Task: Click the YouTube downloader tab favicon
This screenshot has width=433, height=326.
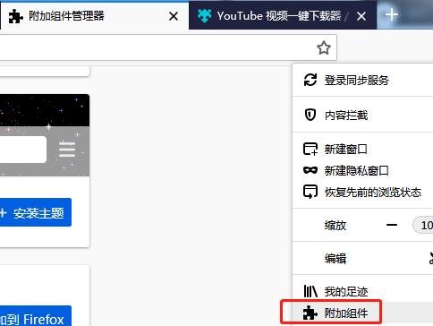Action: [205, 16]
